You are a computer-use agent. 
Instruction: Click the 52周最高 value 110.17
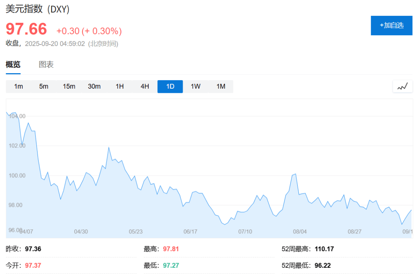(x=324, y=249)
